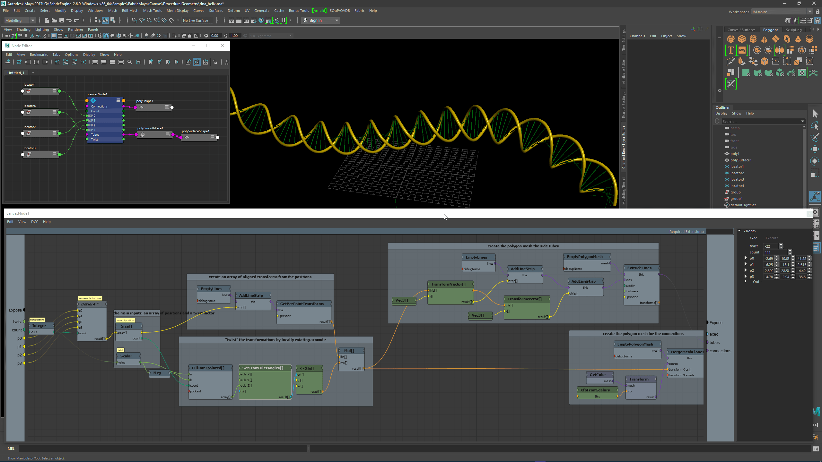The width and height of the screenshot is (822, 462).
Task: Open the Mesh Tools menu
Action: click(152, 11)
